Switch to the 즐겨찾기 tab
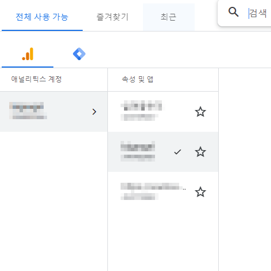This screenshot has width=271, height=271. pyautogui.click(x=113, y=17)
